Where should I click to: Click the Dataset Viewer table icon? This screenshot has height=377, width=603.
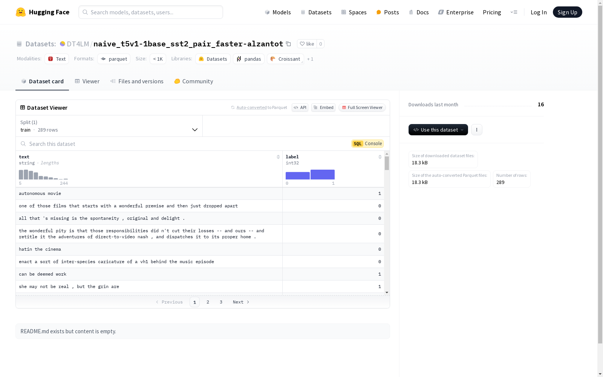(x=23, y=107)
